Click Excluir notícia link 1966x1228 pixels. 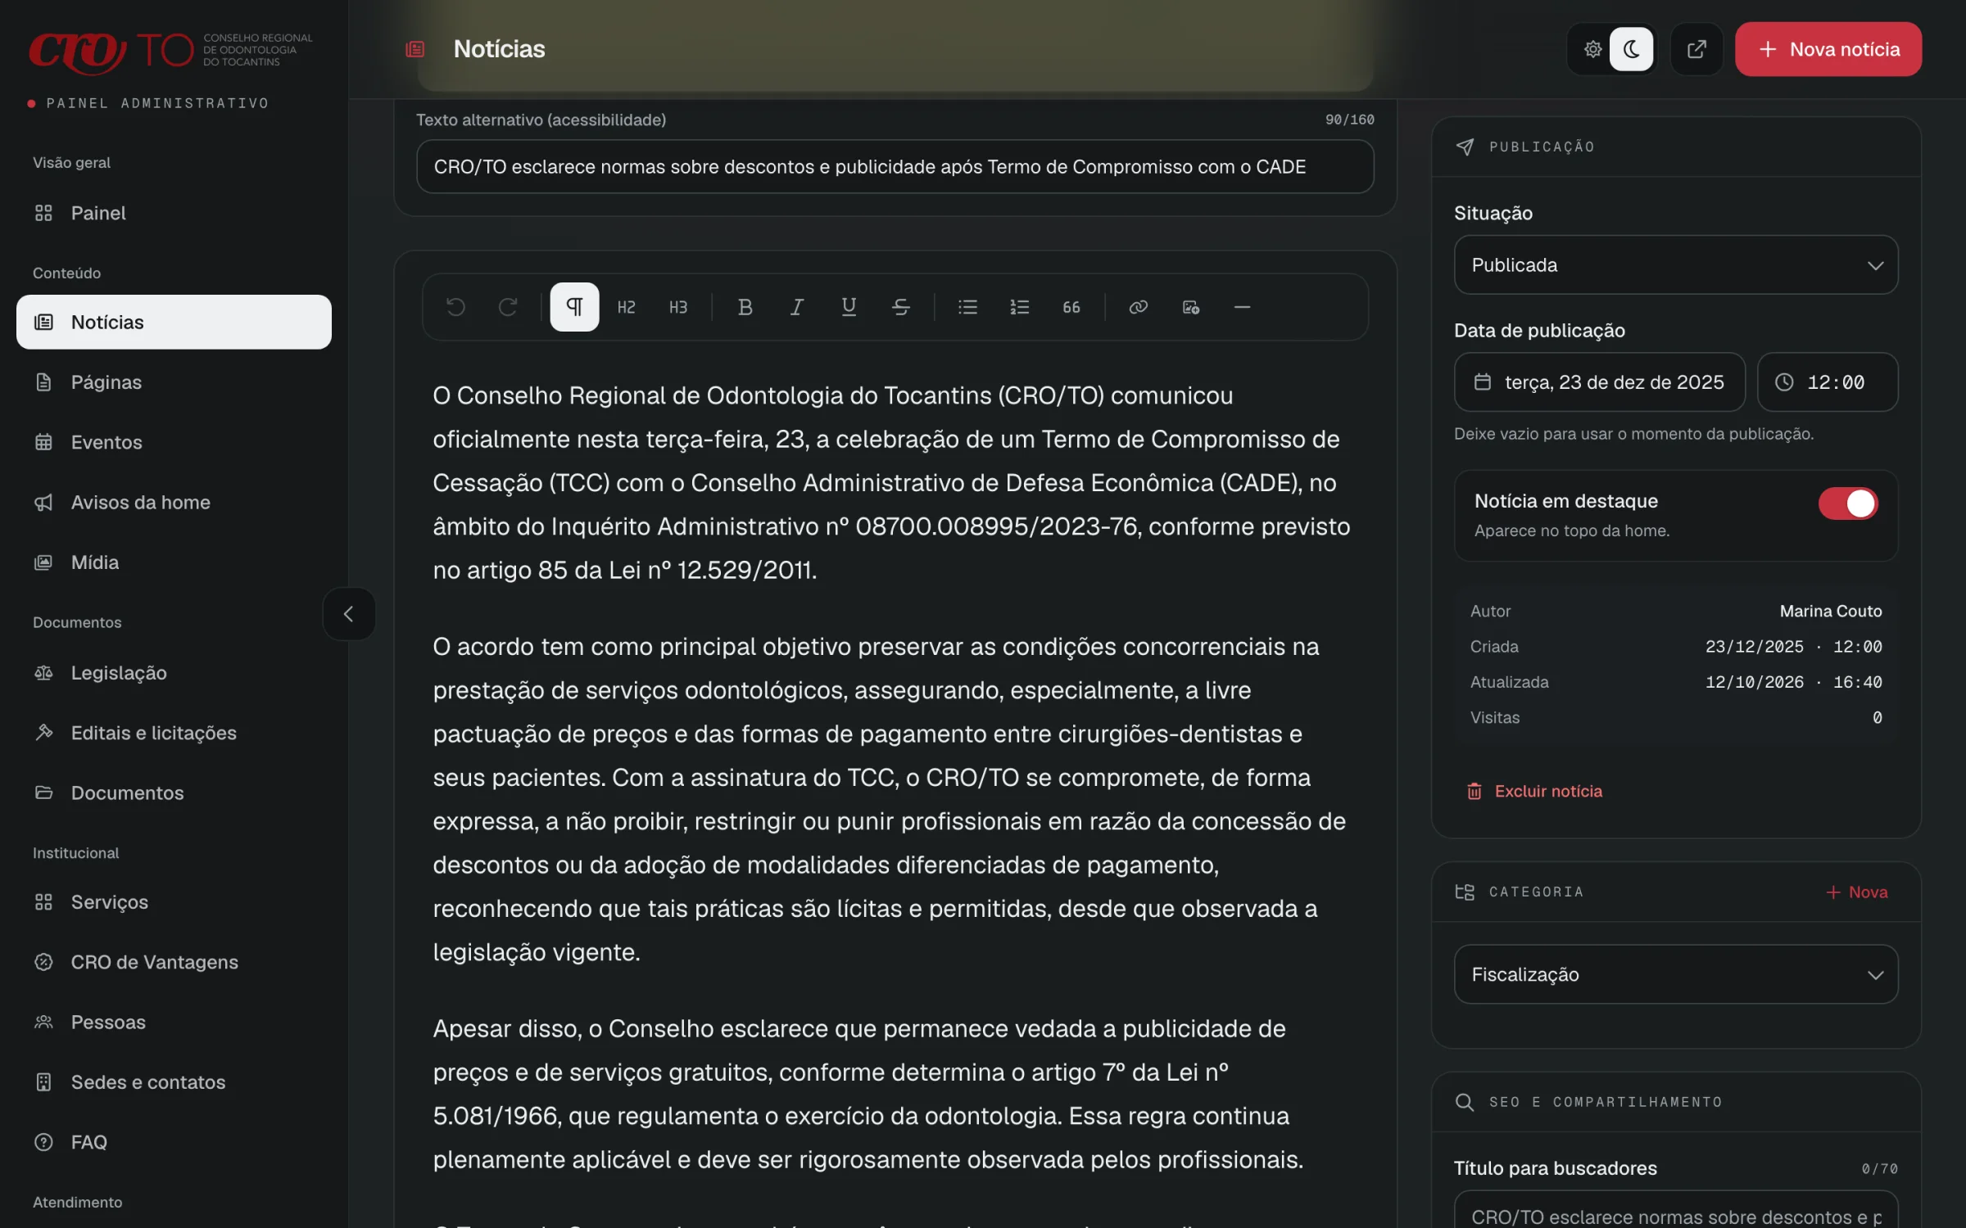(1534, 791)
